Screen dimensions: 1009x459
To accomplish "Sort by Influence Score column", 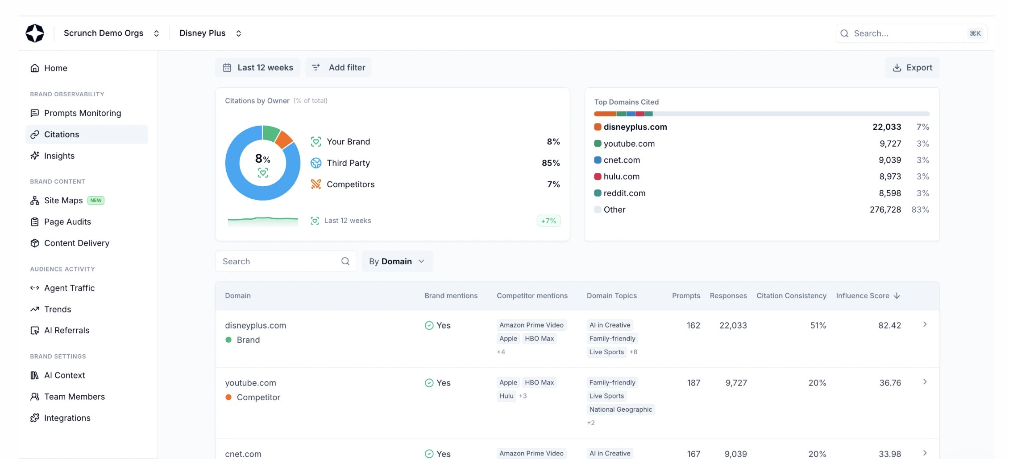I will pyautogui.click(x=868, y=296).
